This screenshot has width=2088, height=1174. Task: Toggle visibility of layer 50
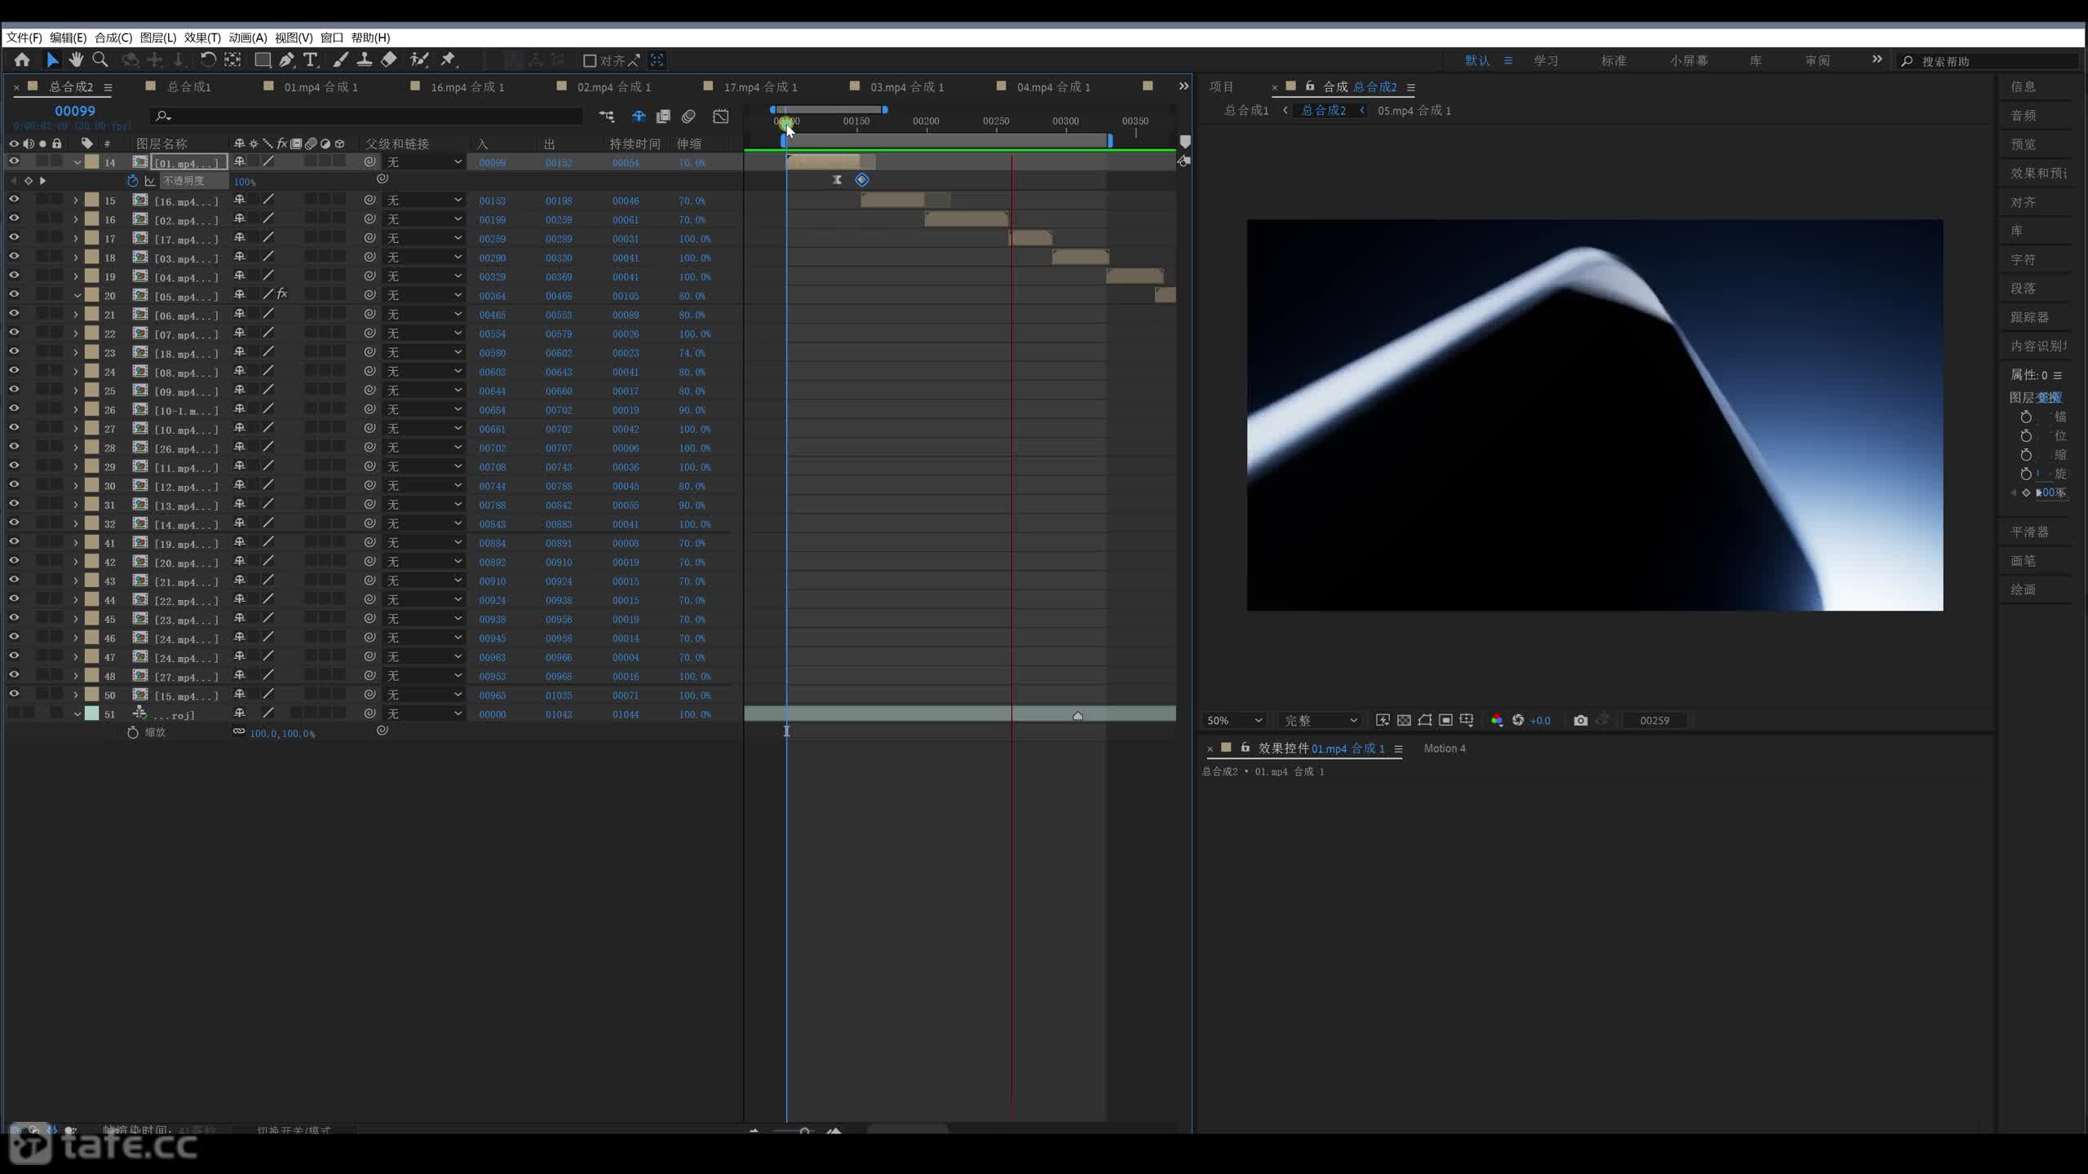[x=14, y=695]
